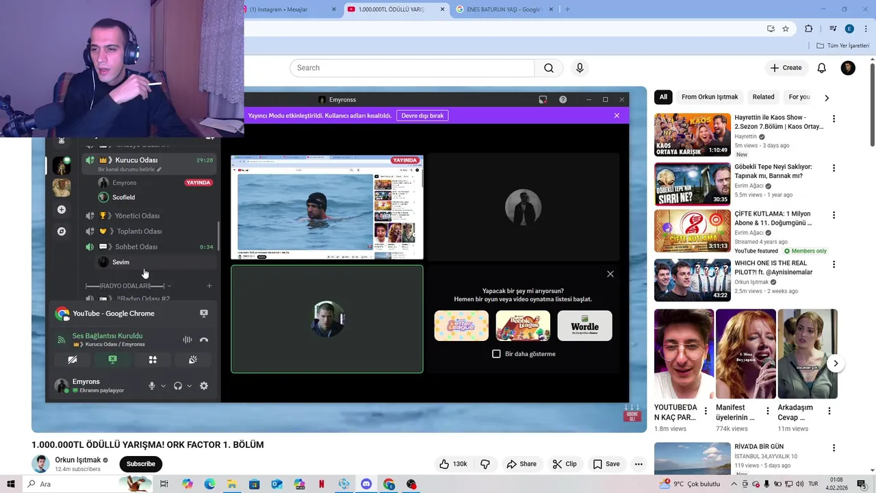Click the Clip button under video
This screenshot has width=876, height=493.
[565, 464]
